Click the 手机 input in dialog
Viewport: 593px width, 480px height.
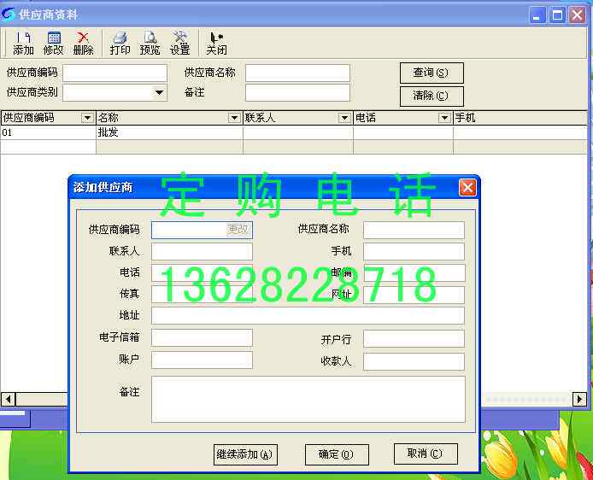pos(414,252)
